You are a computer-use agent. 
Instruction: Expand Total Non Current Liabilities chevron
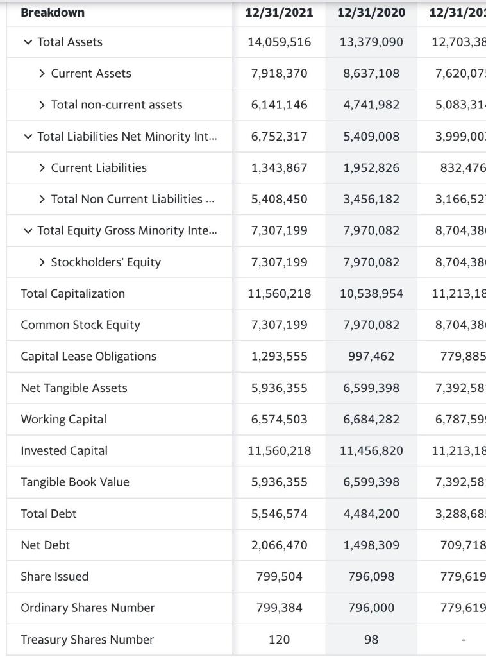[42, 200]
